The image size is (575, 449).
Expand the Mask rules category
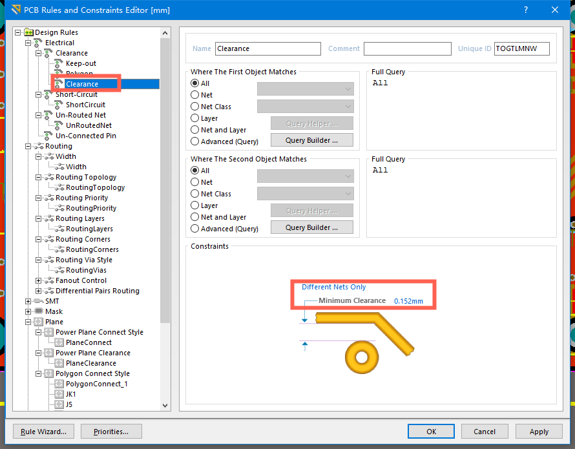28,311
